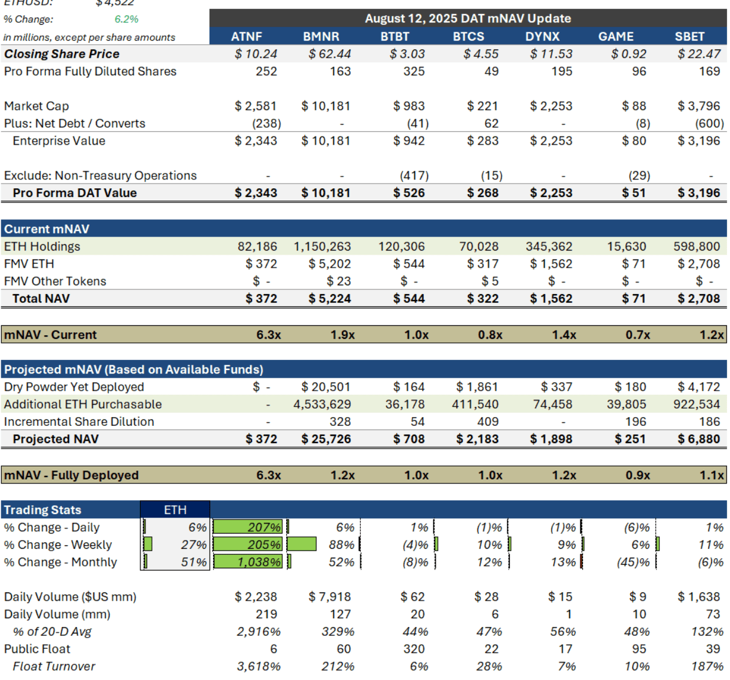Select the SBET column header
Image resolution: width=730 pixels, height=680 pixels.
click(689, 36)
